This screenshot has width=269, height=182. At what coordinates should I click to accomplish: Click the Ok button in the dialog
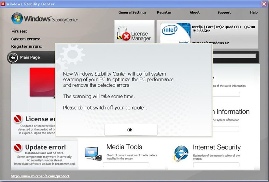131,130
